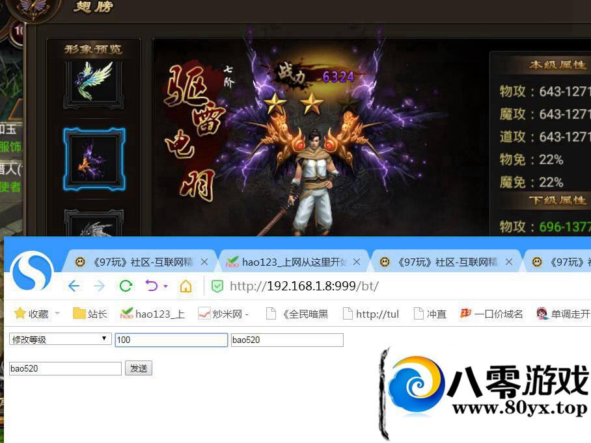Click the first gold star rating
This screenshot has width=591, height=443.
click(x=275, y=104)
